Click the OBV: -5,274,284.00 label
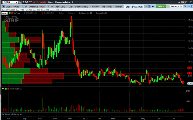Screen dimensions: 193x120 pyautogui.click(x=14, y=114)
